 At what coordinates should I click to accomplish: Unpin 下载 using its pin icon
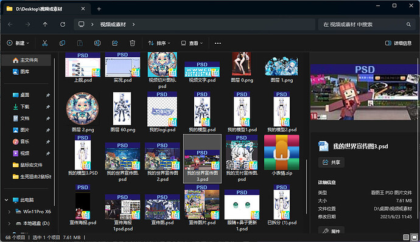click(x=48, y=106)
